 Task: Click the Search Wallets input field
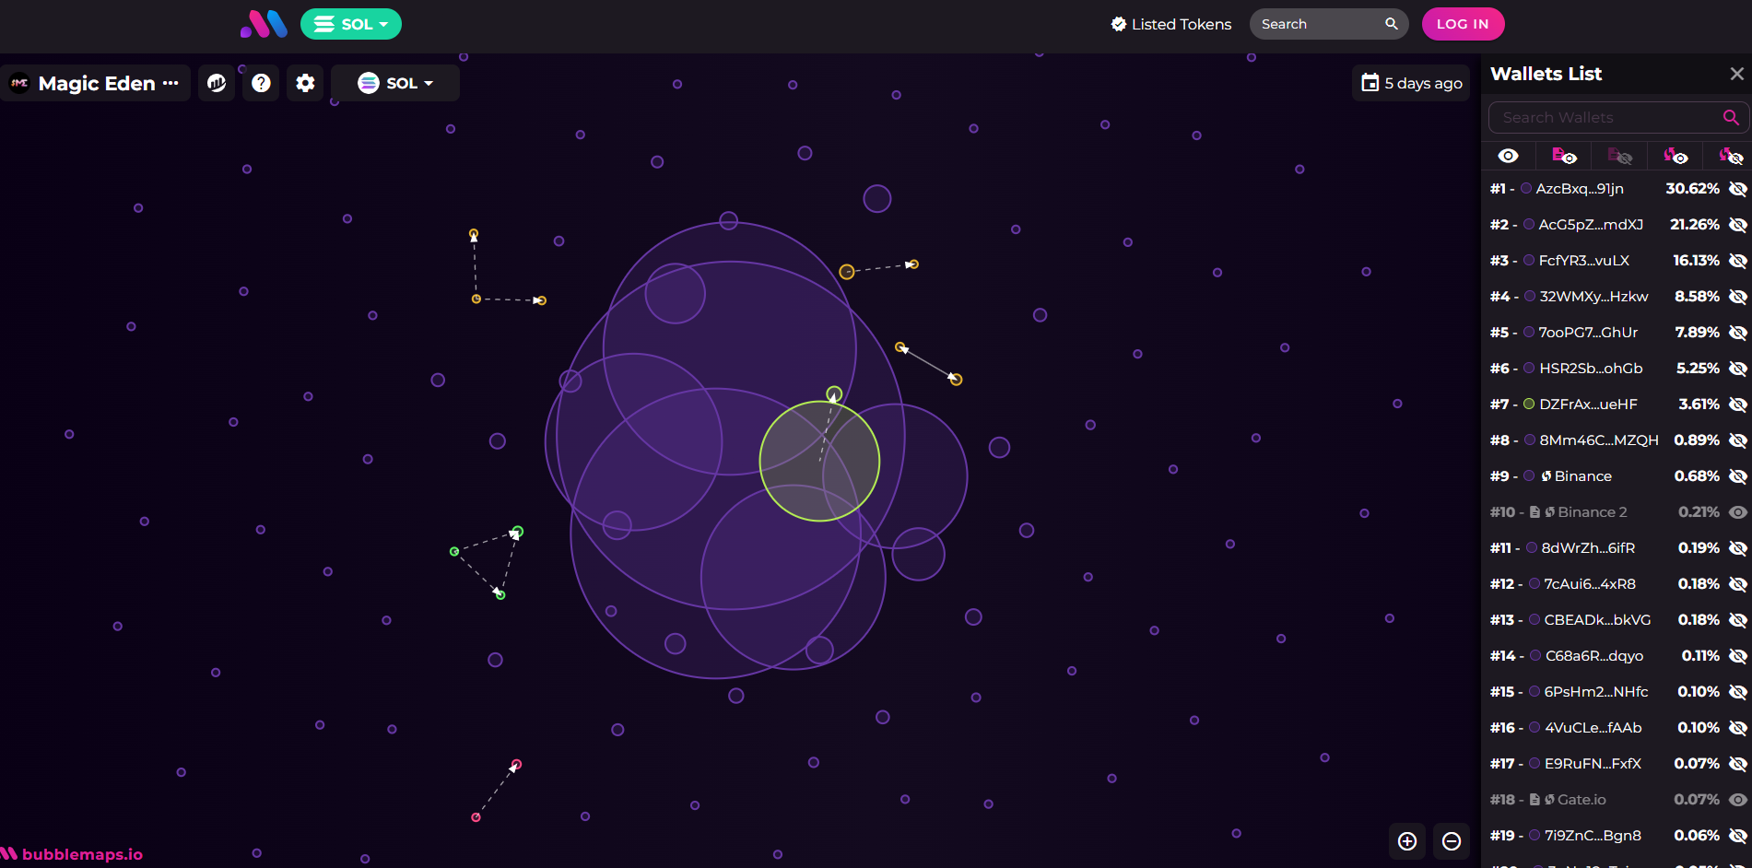pyautogui.click(x=1604, y=117)
